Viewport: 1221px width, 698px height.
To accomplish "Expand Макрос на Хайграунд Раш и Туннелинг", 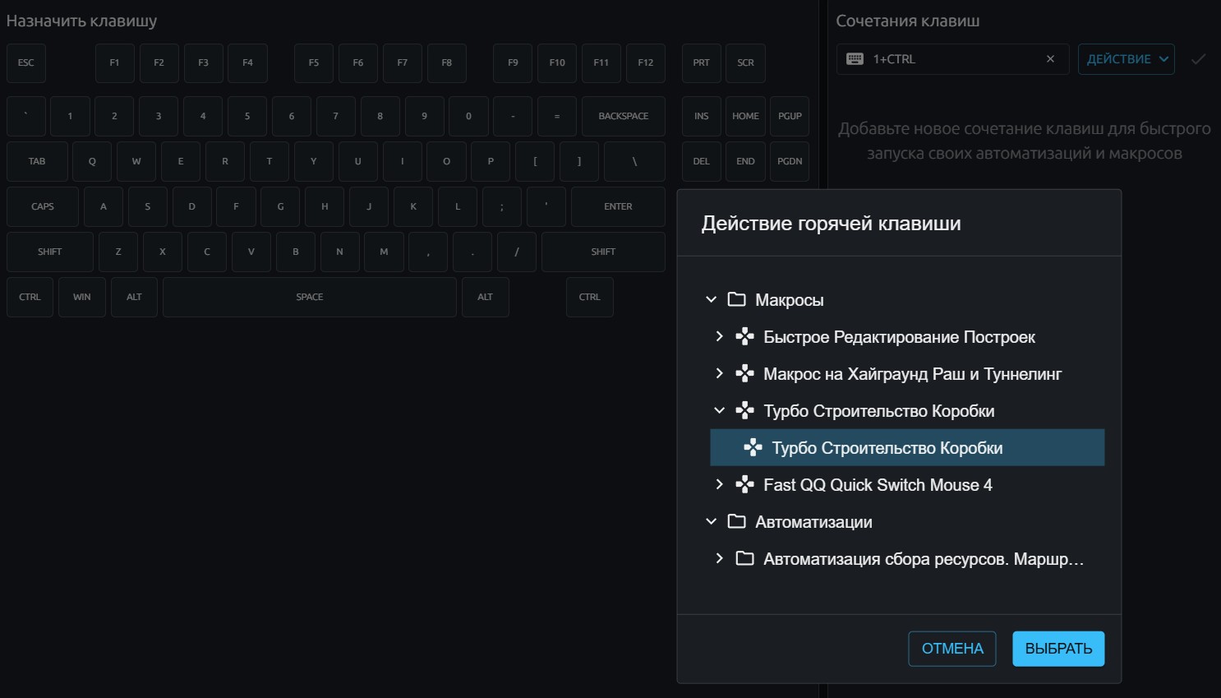I will coord(720,373).
